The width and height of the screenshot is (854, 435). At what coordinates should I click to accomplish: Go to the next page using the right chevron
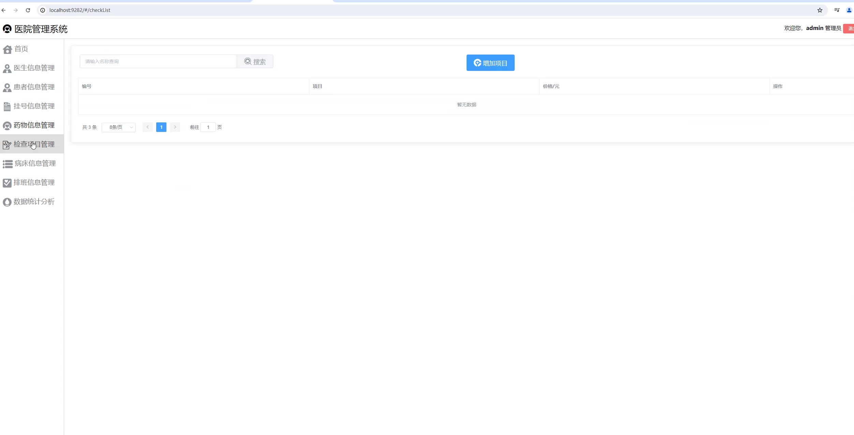[175, 127]
